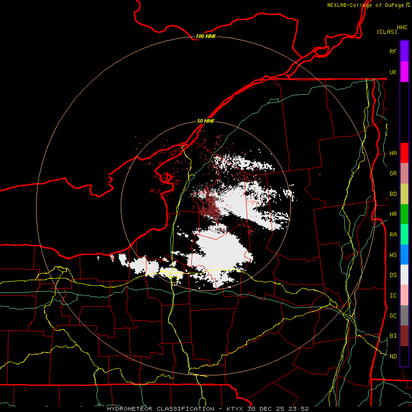
Task: Click the RA legend label
Action: click(x=393, y=235)
